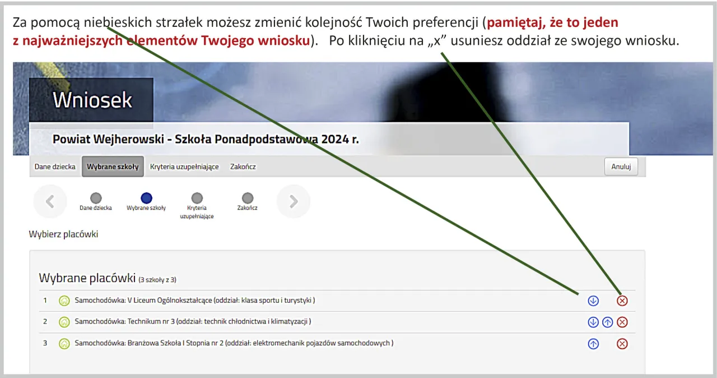
Task: Click Wybrane placówki heading
Action: (87, 278)
